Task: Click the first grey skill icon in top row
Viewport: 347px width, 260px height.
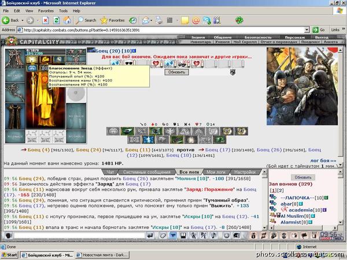Action: 113,131
